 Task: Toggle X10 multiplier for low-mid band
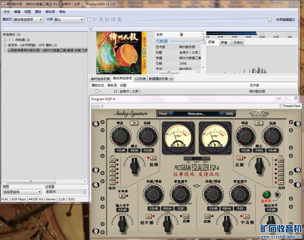[x=186, y=216]
